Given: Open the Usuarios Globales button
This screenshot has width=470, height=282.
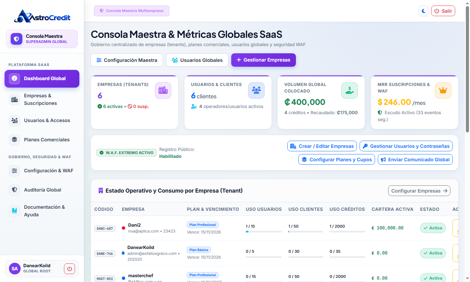Looking at the screenshot, I should pos(197,60).
